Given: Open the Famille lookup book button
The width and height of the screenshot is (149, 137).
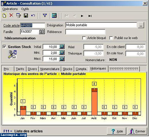Looking at the screenshot, I should pyautogui.click(x=41, y=32).
